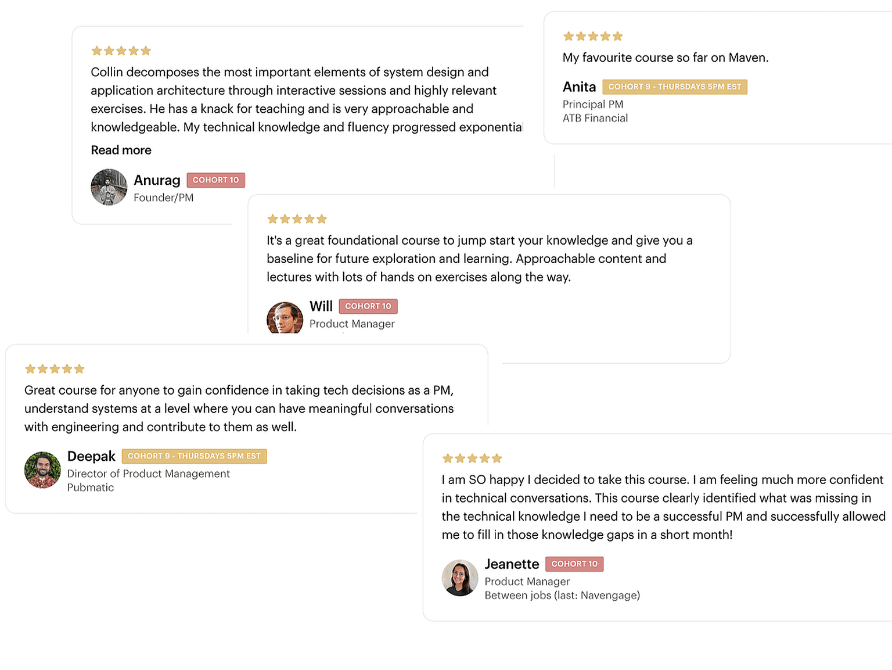Click Anita's Cohort 9 Thursdays 5PM badge
The image size is (892, 670).
coord(675,87)
